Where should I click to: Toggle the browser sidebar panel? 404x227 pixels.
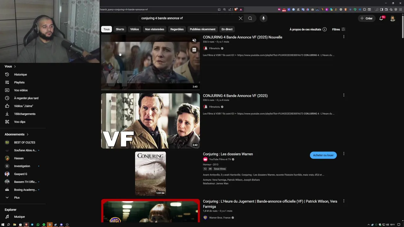click(x=381, y=9)
